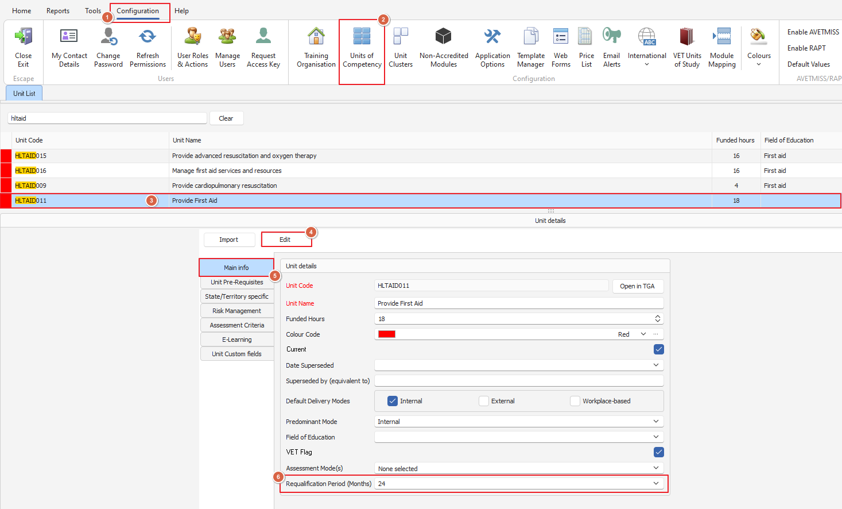
Task: Open Manage Users
Action: tap(227, 47)
